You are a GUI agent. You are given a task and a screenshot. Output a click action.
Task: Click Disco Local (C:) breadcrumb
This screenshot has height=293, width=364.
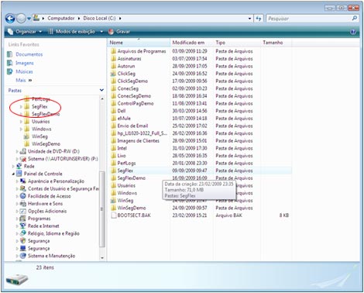(x=99, y=18)
